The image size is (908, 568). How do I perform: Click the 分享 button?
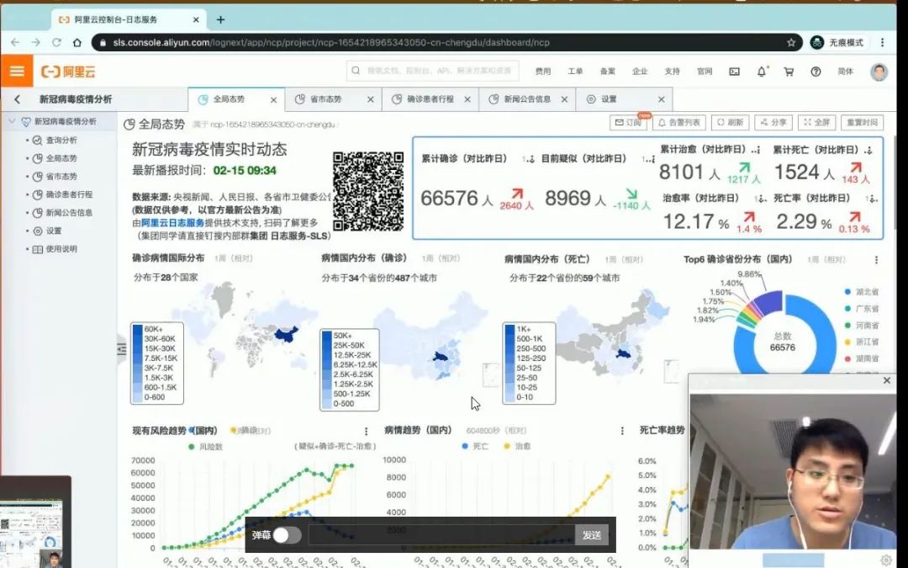(773, 122)
